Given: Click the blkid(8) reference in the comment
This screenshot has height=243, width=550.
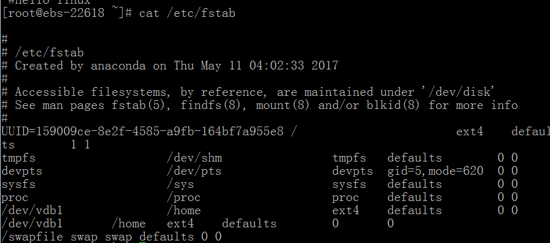Looking at the screenshot, I should (x=393, y=105).
